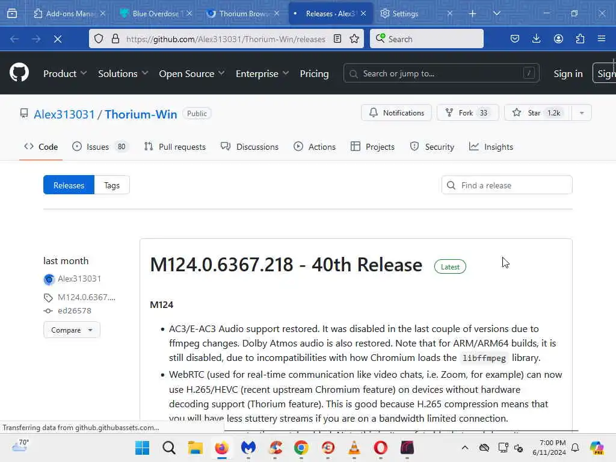Viewport: 616px width, 462px height.
Task: Switch to Thorium Browser tab
Action: click(244, 13)
